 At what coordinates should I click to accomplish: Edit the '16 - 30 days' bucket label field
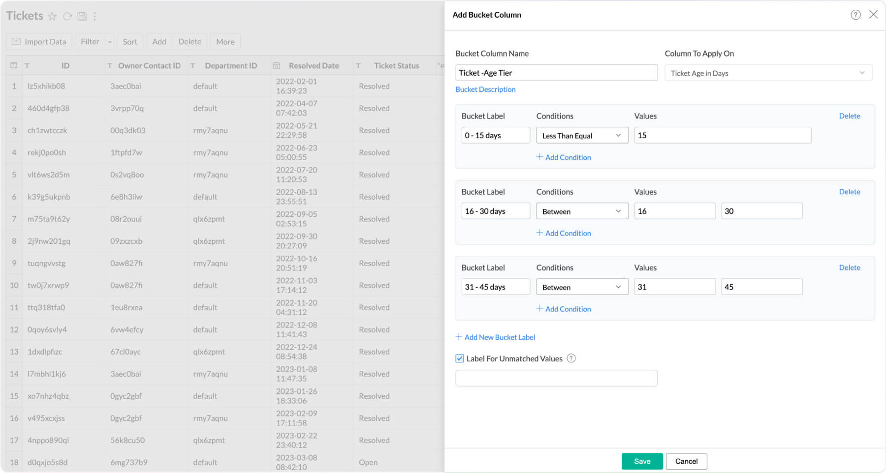[496, 211]
